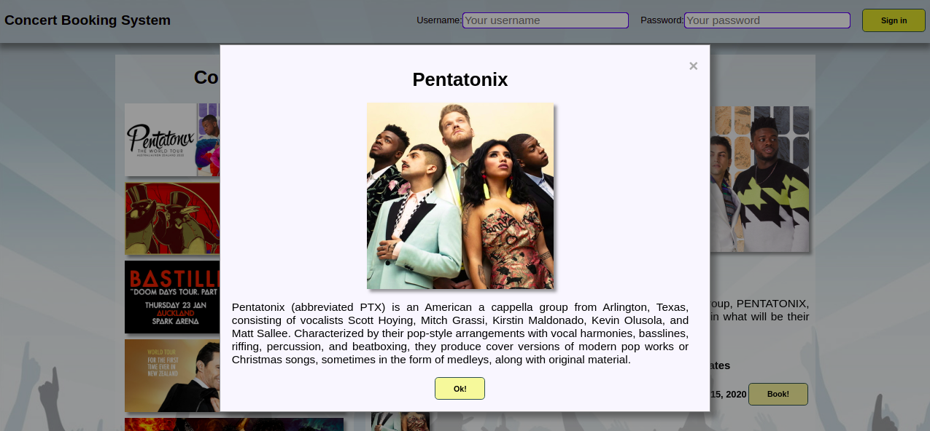Image resolution: width=930 pixels, height=431 pixels.
Task: Click the Username label
Action: click(438, 20)
